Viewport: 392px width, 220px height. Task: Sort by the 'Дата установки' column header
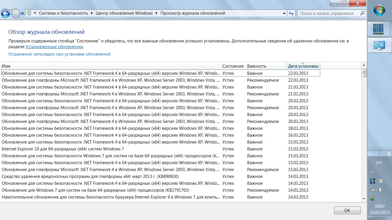pyautogui.click(x=303, y=66)
